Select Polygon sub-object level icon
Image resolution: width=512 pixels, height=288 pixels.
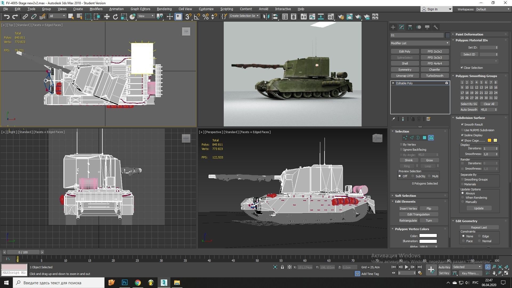425,138
